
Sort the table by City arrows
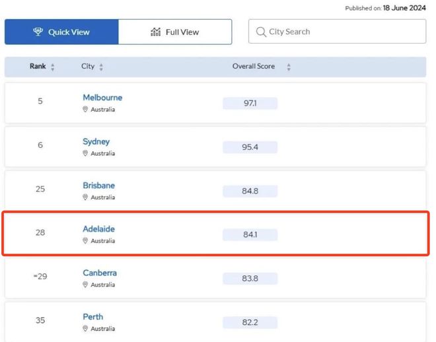point(101,67)
